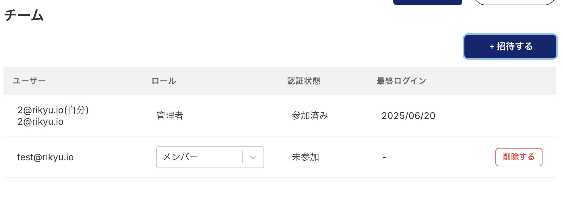The height and width of the screenshot is (204, 562).
Task: Click the chevron arrow in the role selector
Action: (253, 157)
